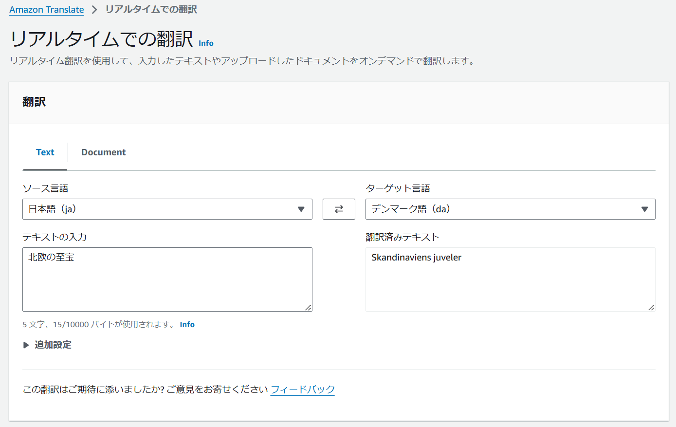676x427 pixels.
Task: Open Info link next to page title
Action: point(206,43)
